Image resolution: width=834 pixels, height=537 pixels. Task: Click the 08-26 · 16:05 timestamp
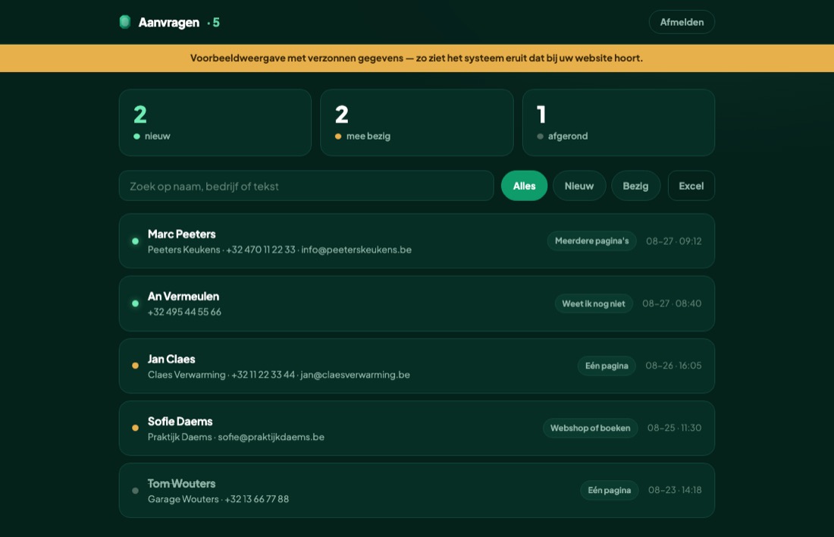[673, 366]
